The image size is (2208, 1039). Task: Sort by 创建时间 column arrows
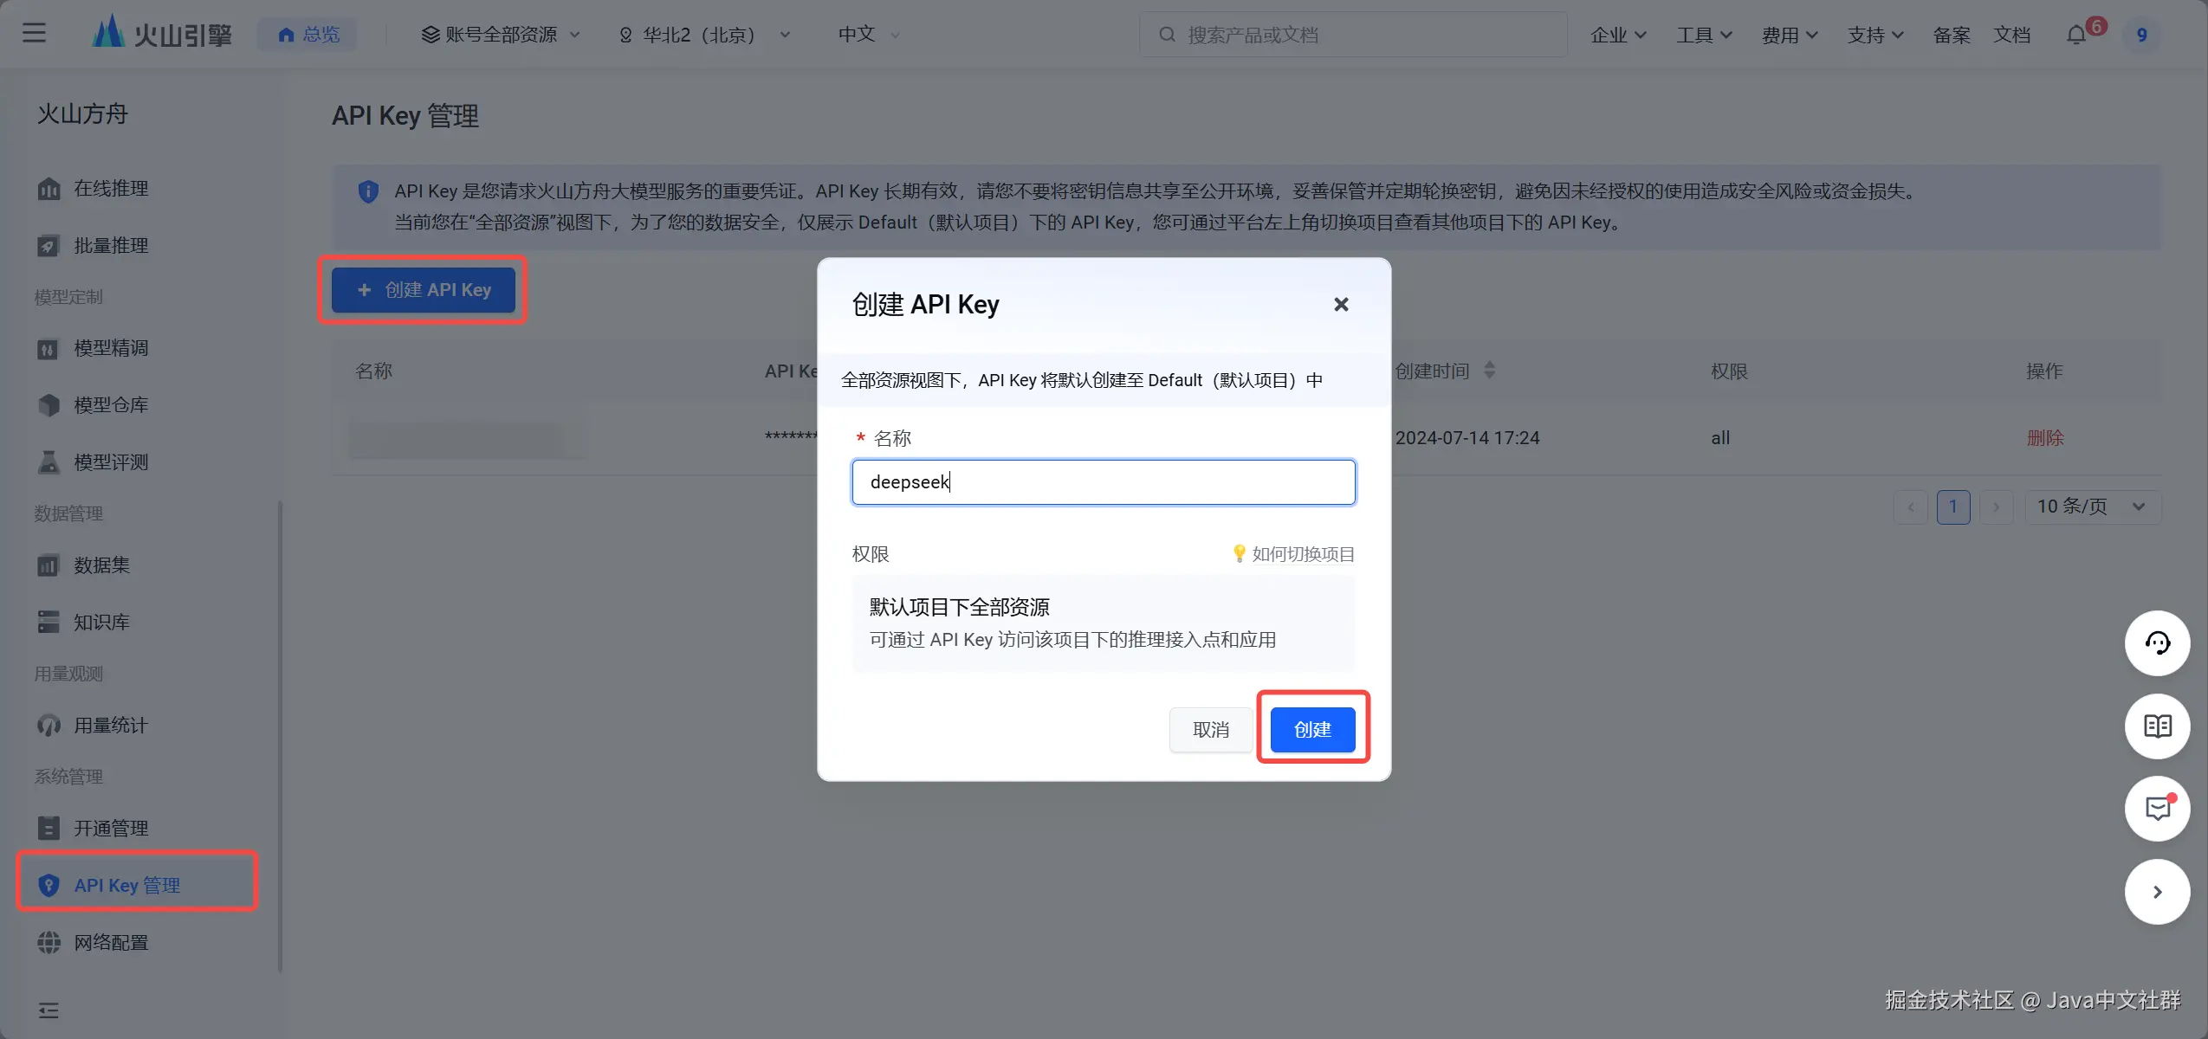[x=1489, y=371]
